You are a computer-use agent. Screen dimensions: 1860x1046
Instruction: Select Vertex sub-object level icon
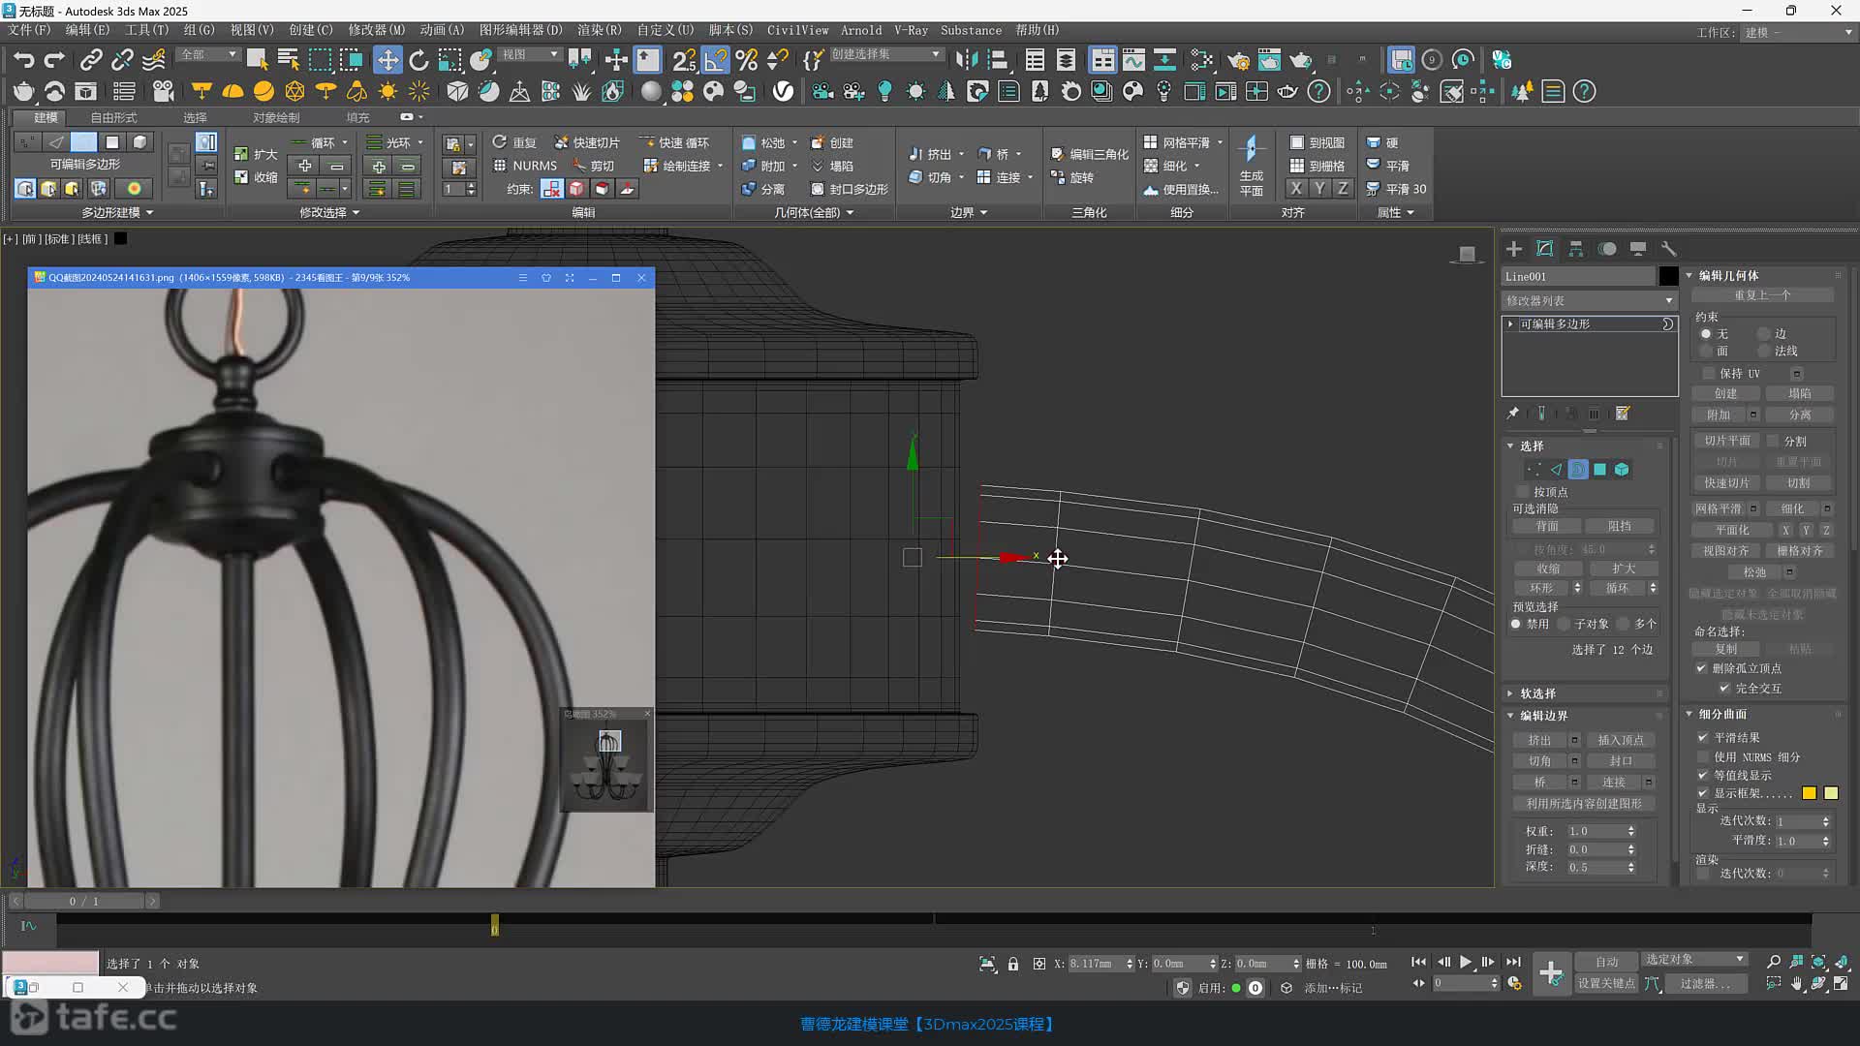point(1534,470)
